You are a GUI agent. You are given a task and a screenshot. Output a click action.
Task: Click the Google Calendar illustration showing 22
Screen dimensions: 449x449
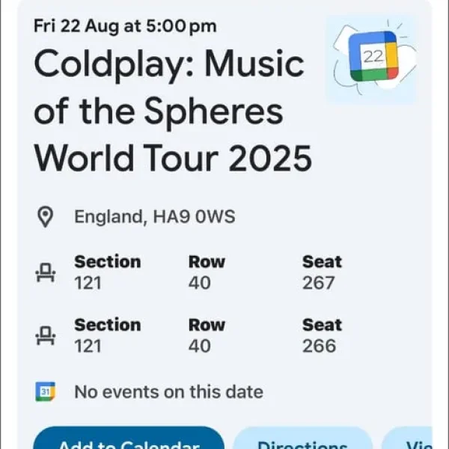372,58
